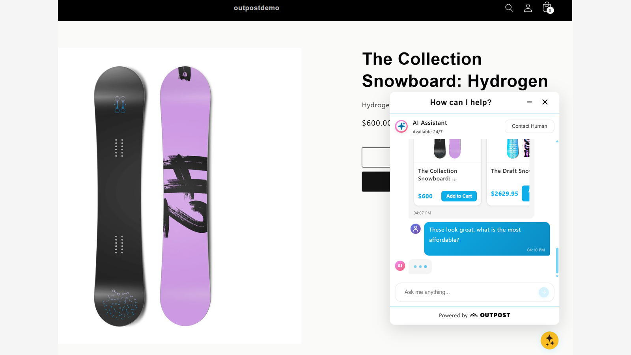
Task: Open the store search magnifier icon
Action: point(509,8)
